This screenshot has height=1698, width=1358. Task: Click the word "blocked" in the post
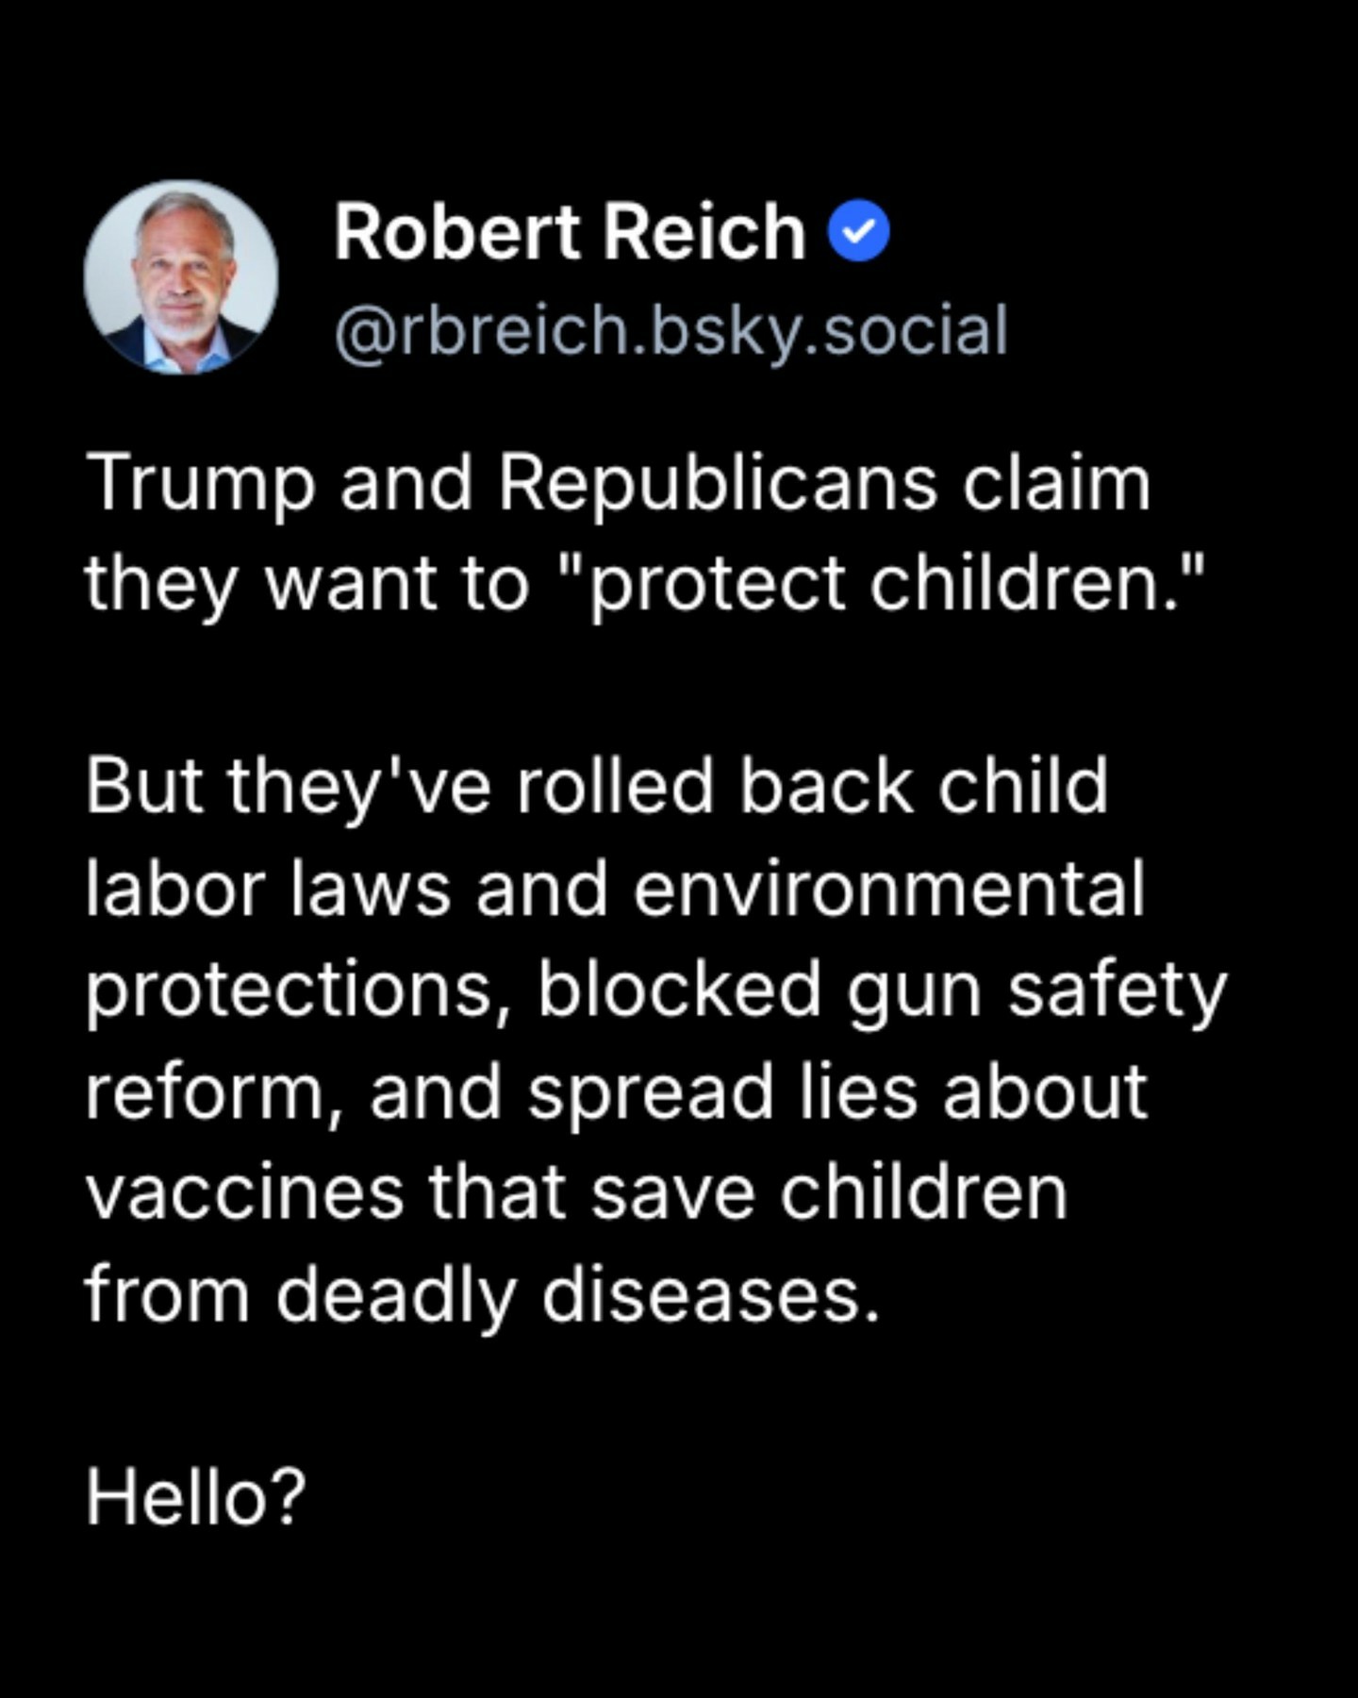tap(679, 990)
